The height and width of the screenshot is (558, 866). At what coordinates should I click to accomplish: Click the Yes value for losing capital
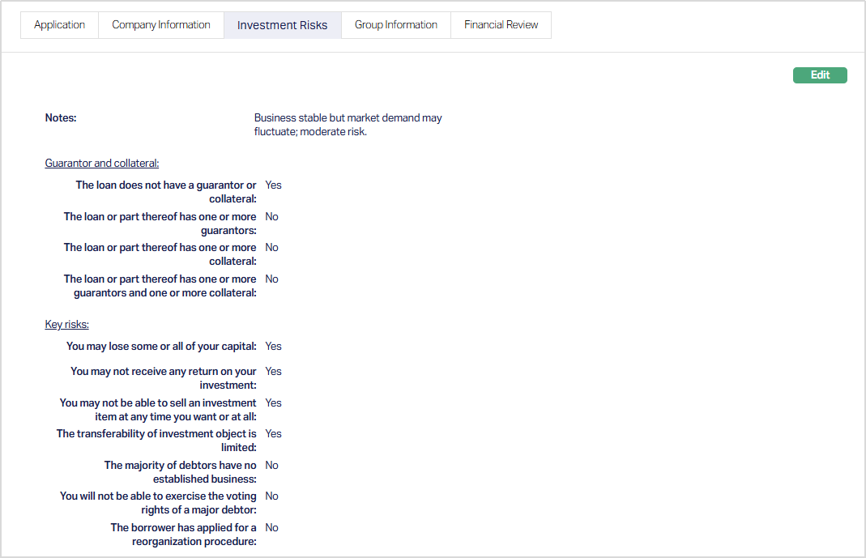click(x=273, y=347)
